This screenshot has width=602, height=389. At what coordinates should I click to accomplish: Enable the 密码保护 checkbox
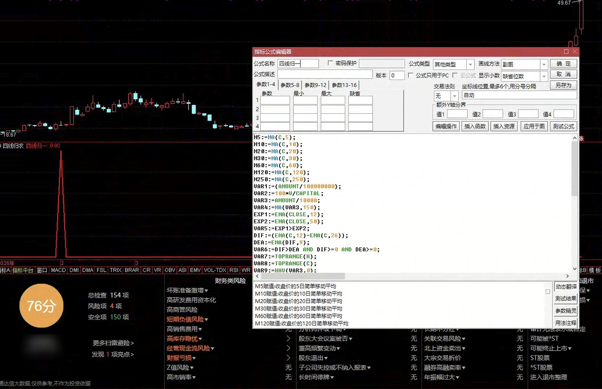[330, 63]
